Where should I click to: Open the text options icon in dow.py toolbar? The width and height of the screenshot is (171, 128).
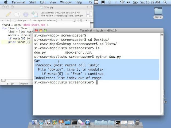click(x=17, y=14)
